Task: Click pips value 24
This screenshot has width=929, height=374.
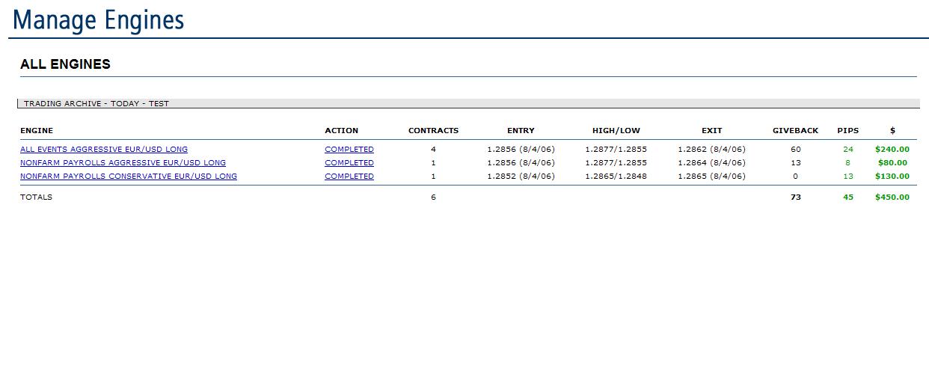Action: coord(848,150)
